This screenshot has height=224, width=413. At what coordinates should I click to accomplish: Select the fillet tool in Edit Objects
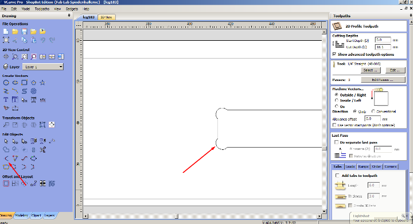point(6,159)
